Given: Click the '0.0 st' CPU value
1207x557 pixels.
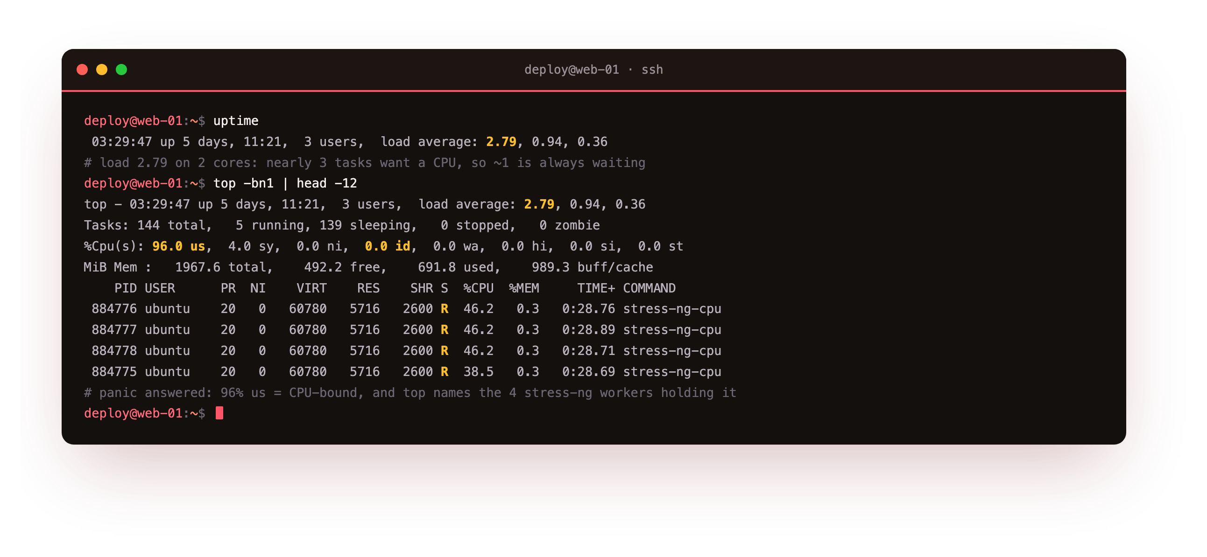Looking at the screenshot, I should (661, 246).
